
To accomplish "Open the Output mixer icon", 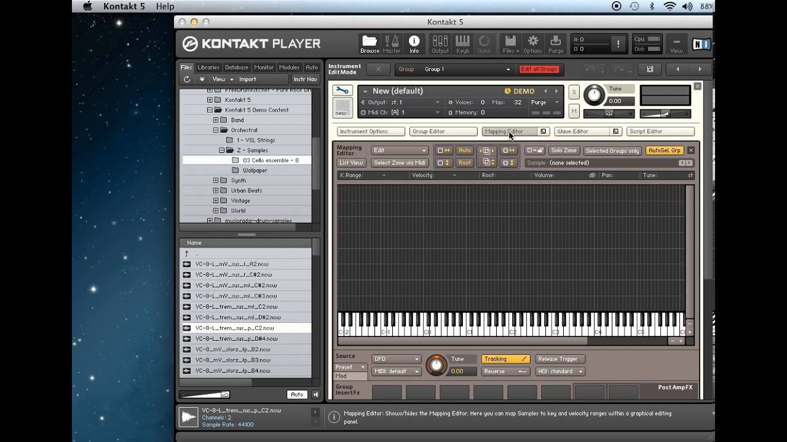I will coord(440,44).
